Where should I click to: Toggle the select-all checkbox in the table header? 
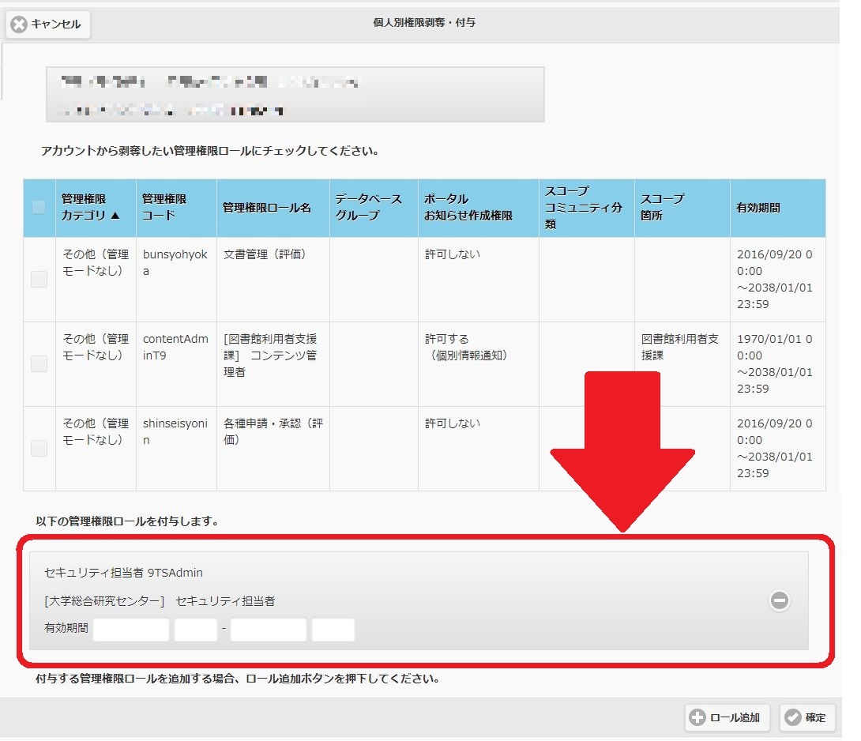click(39, 207)
